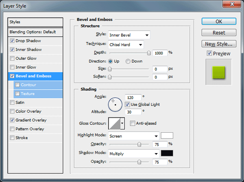Select the Satin label in list
The height and width of the screenshot is (182, 244).
(x=20, y=103)
